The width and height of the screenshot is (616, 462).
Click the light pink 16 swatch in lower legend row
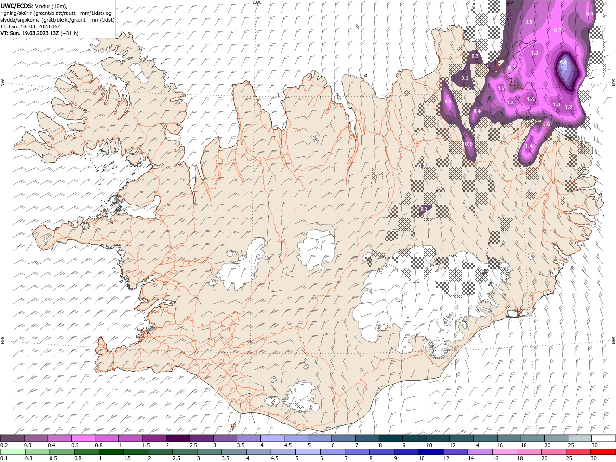coord(504,452)
